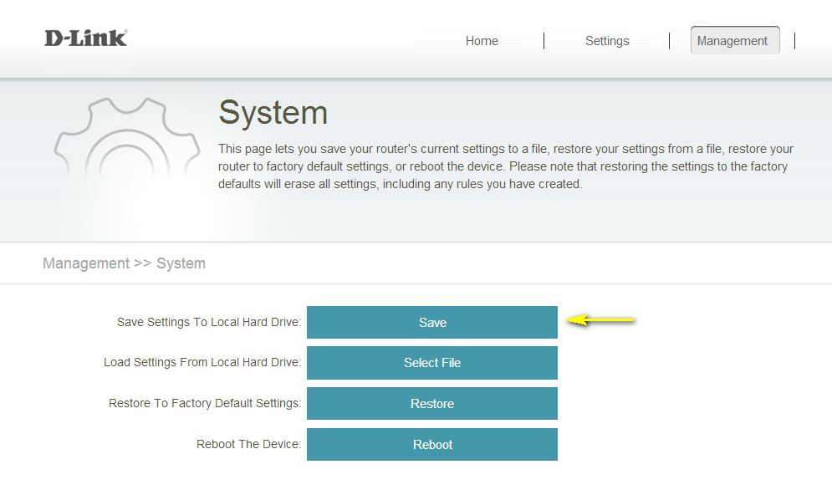832x490 pixels.
Task: Open the Settings menu
Action: click(607, 41)
